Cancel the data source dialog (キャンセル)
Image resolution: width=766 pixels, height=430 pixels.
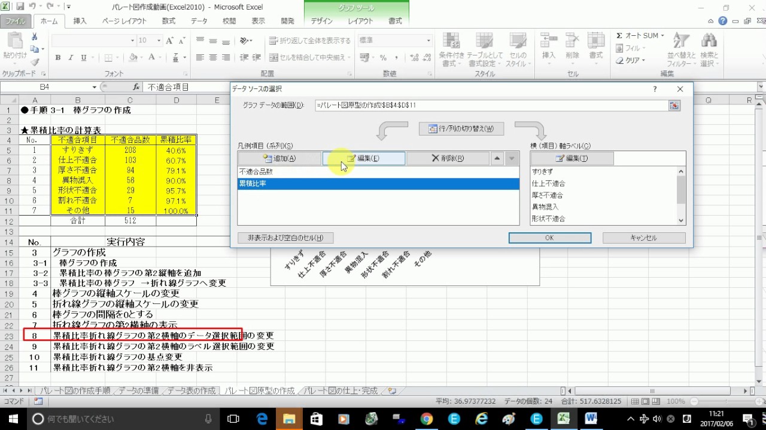pyautogui.click(x=643, y=238)
